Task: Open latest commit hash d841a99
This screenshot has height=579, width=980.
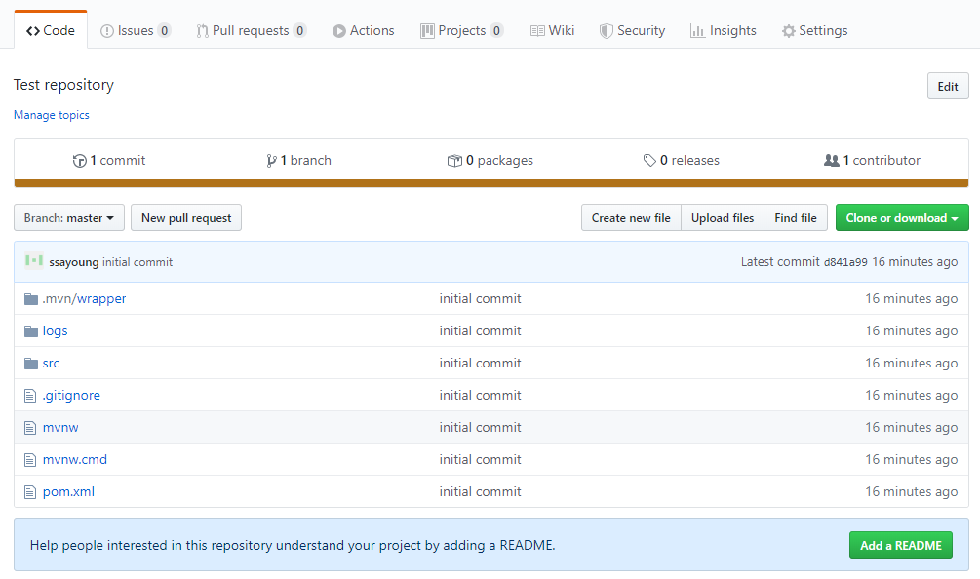Action: (845, 262)
